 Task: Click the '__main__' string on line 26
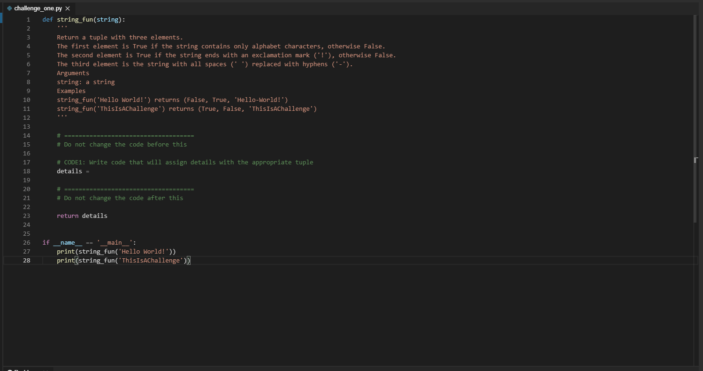[x=115, y=243]
